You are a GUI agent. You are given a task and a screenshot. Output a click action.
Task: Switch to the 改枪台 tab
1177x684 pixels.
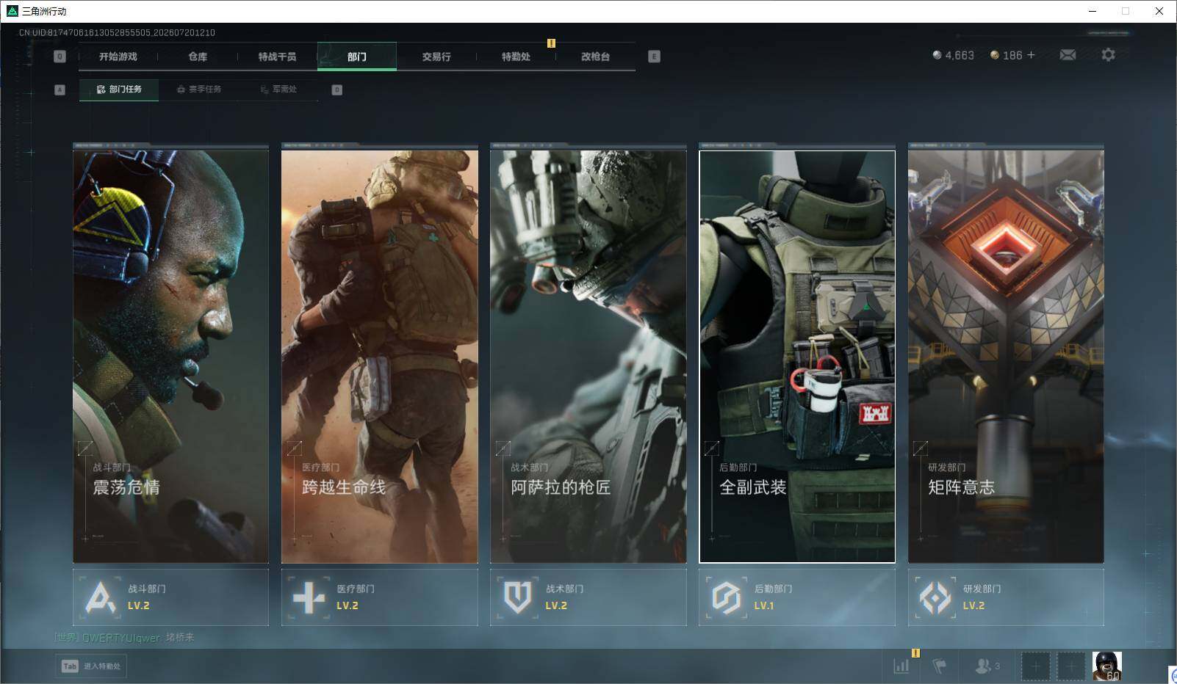[x=595, y=57]
